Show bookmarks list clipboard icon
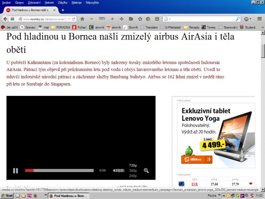Viewport: 265px width, 199px height. point(148,19)
